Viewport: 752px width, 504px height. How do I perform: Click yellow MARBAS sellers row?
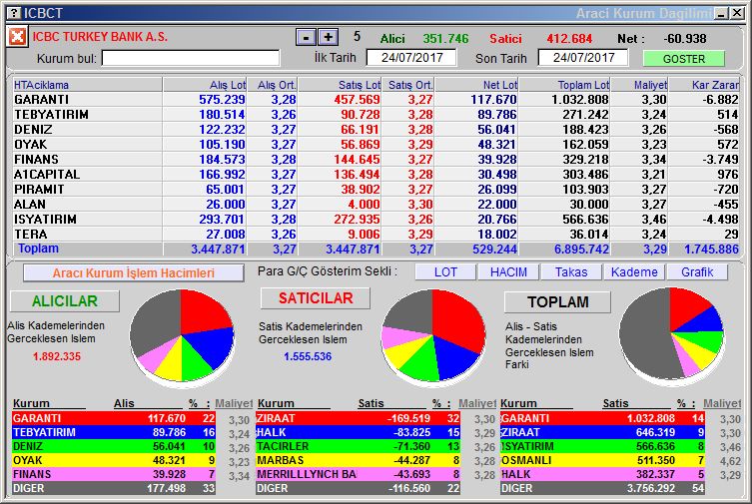tap(359, 460)
